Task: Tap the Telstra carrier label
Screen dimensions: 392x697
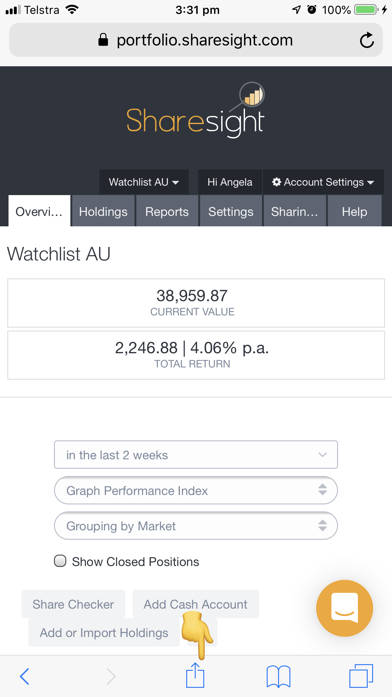Action: (42, 10)
